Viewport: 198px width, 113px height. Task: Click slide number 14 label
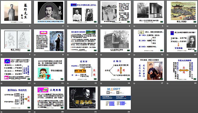62,83
